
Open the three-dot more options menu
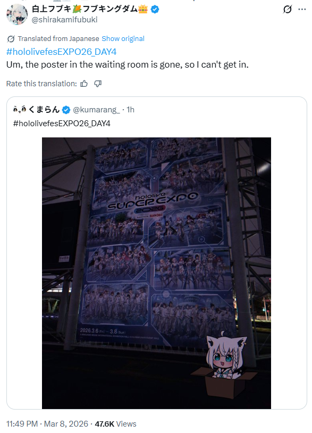tap(302, 10)
